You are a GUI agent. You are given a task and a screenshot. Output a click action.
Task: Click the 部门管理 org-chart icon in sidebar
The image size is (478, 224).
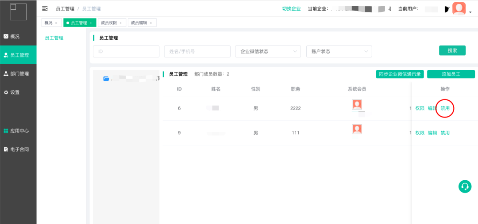[x=6, y=74]
